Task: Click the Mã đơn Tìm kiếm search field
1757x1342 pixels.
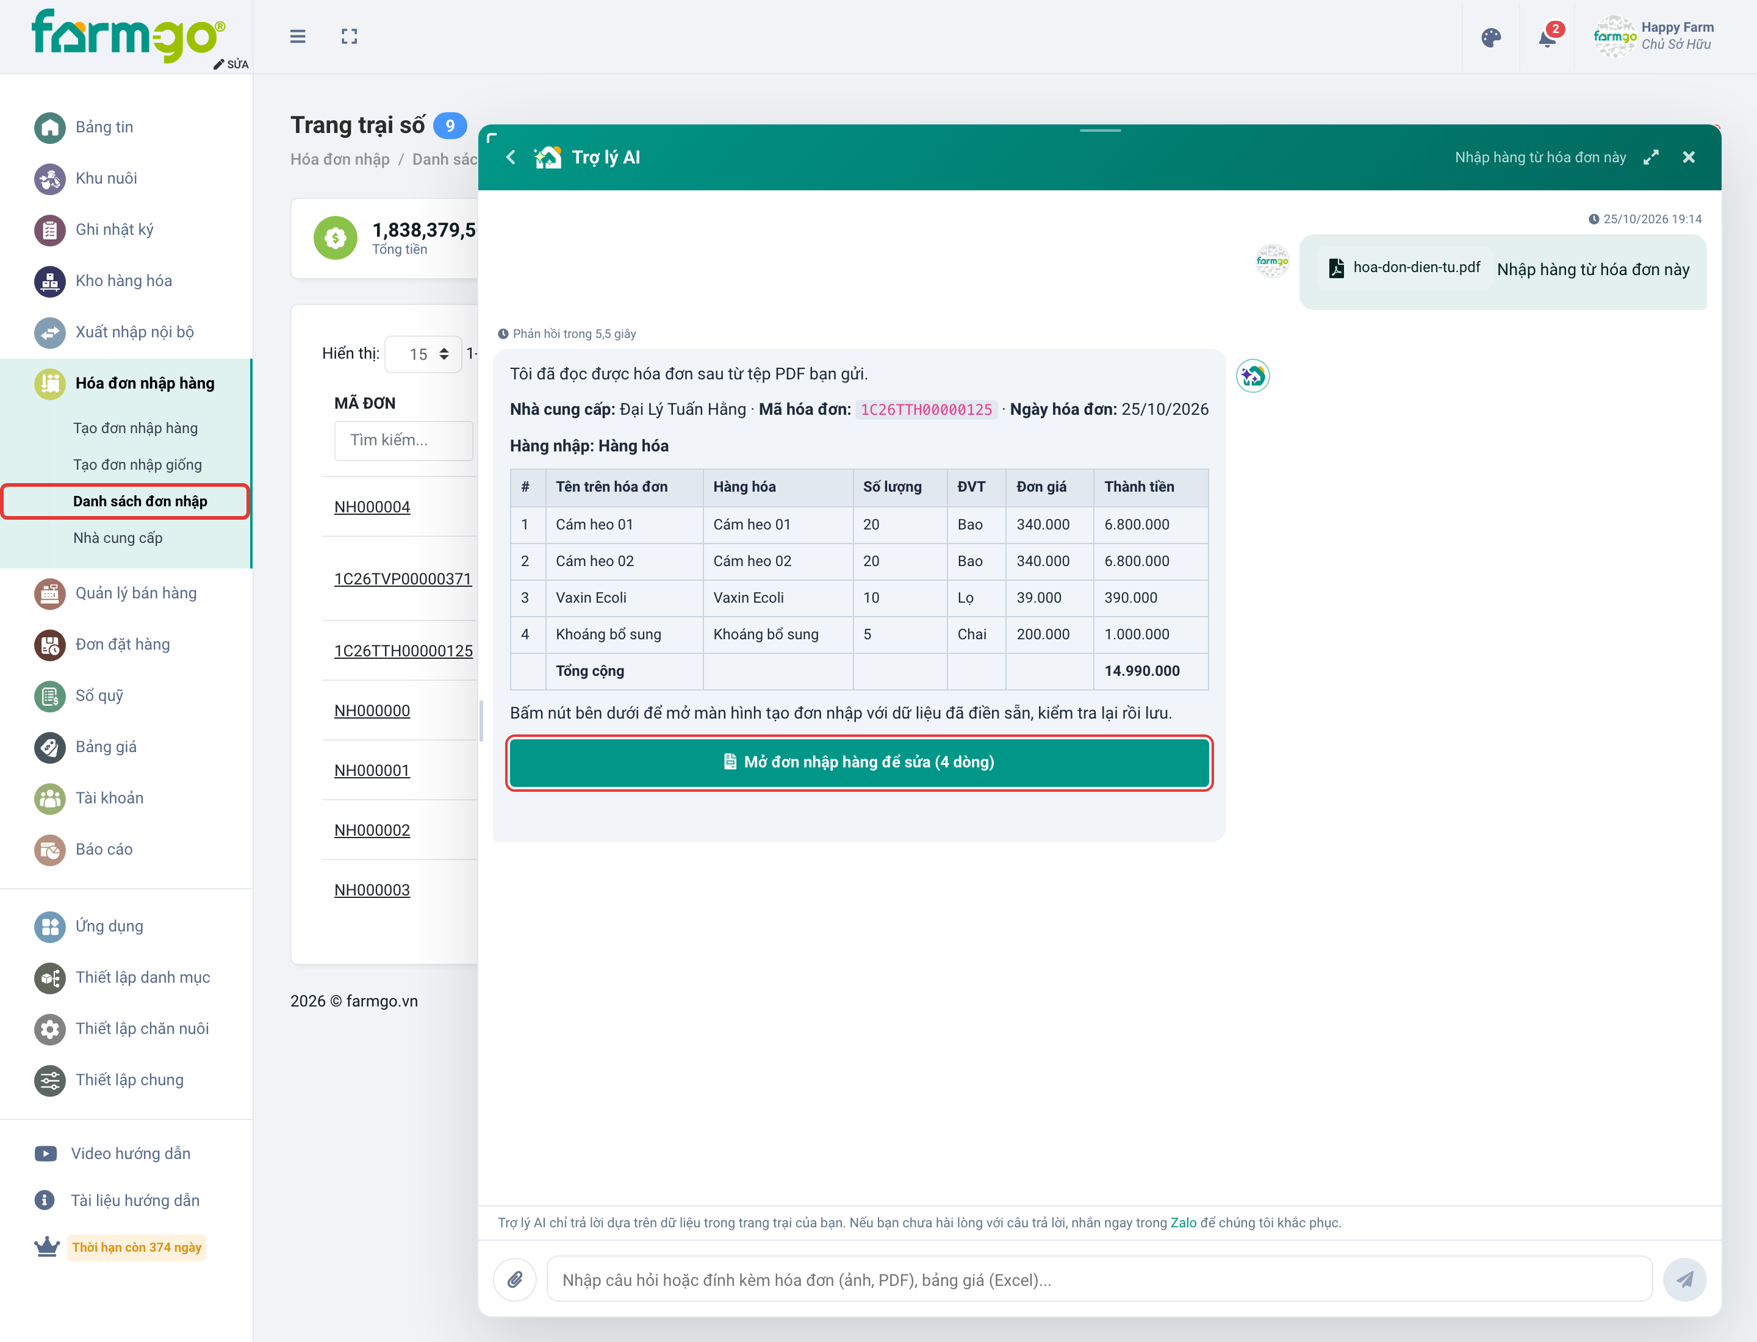Action: coord(403,440)
